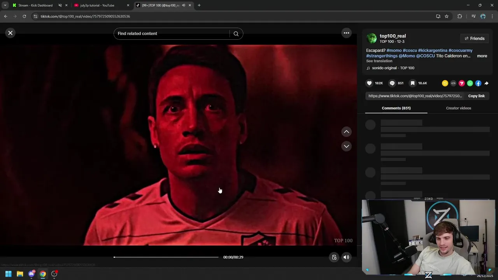Mute TikTok tab via speaker icon
Viewport: 498px width, 280px height.
point(183,5)
